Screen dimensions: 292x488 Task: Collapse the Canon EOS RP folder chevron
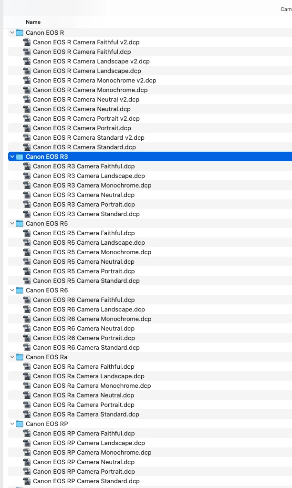coord(12,424)
